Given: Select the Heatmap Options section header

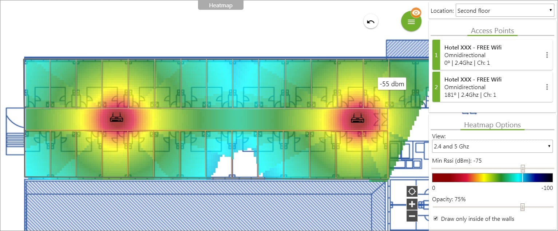Looking at the screenshot, I should pos(492,125).
